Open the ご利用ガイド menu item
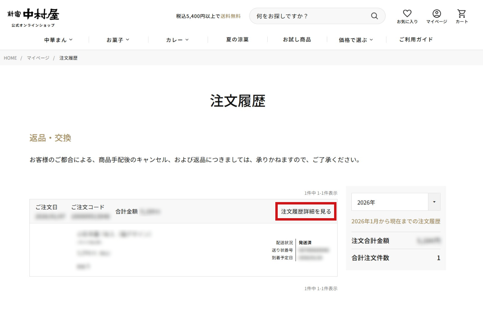Image resolution: width=483 pixels, height=322 pixels. point(416,39)
